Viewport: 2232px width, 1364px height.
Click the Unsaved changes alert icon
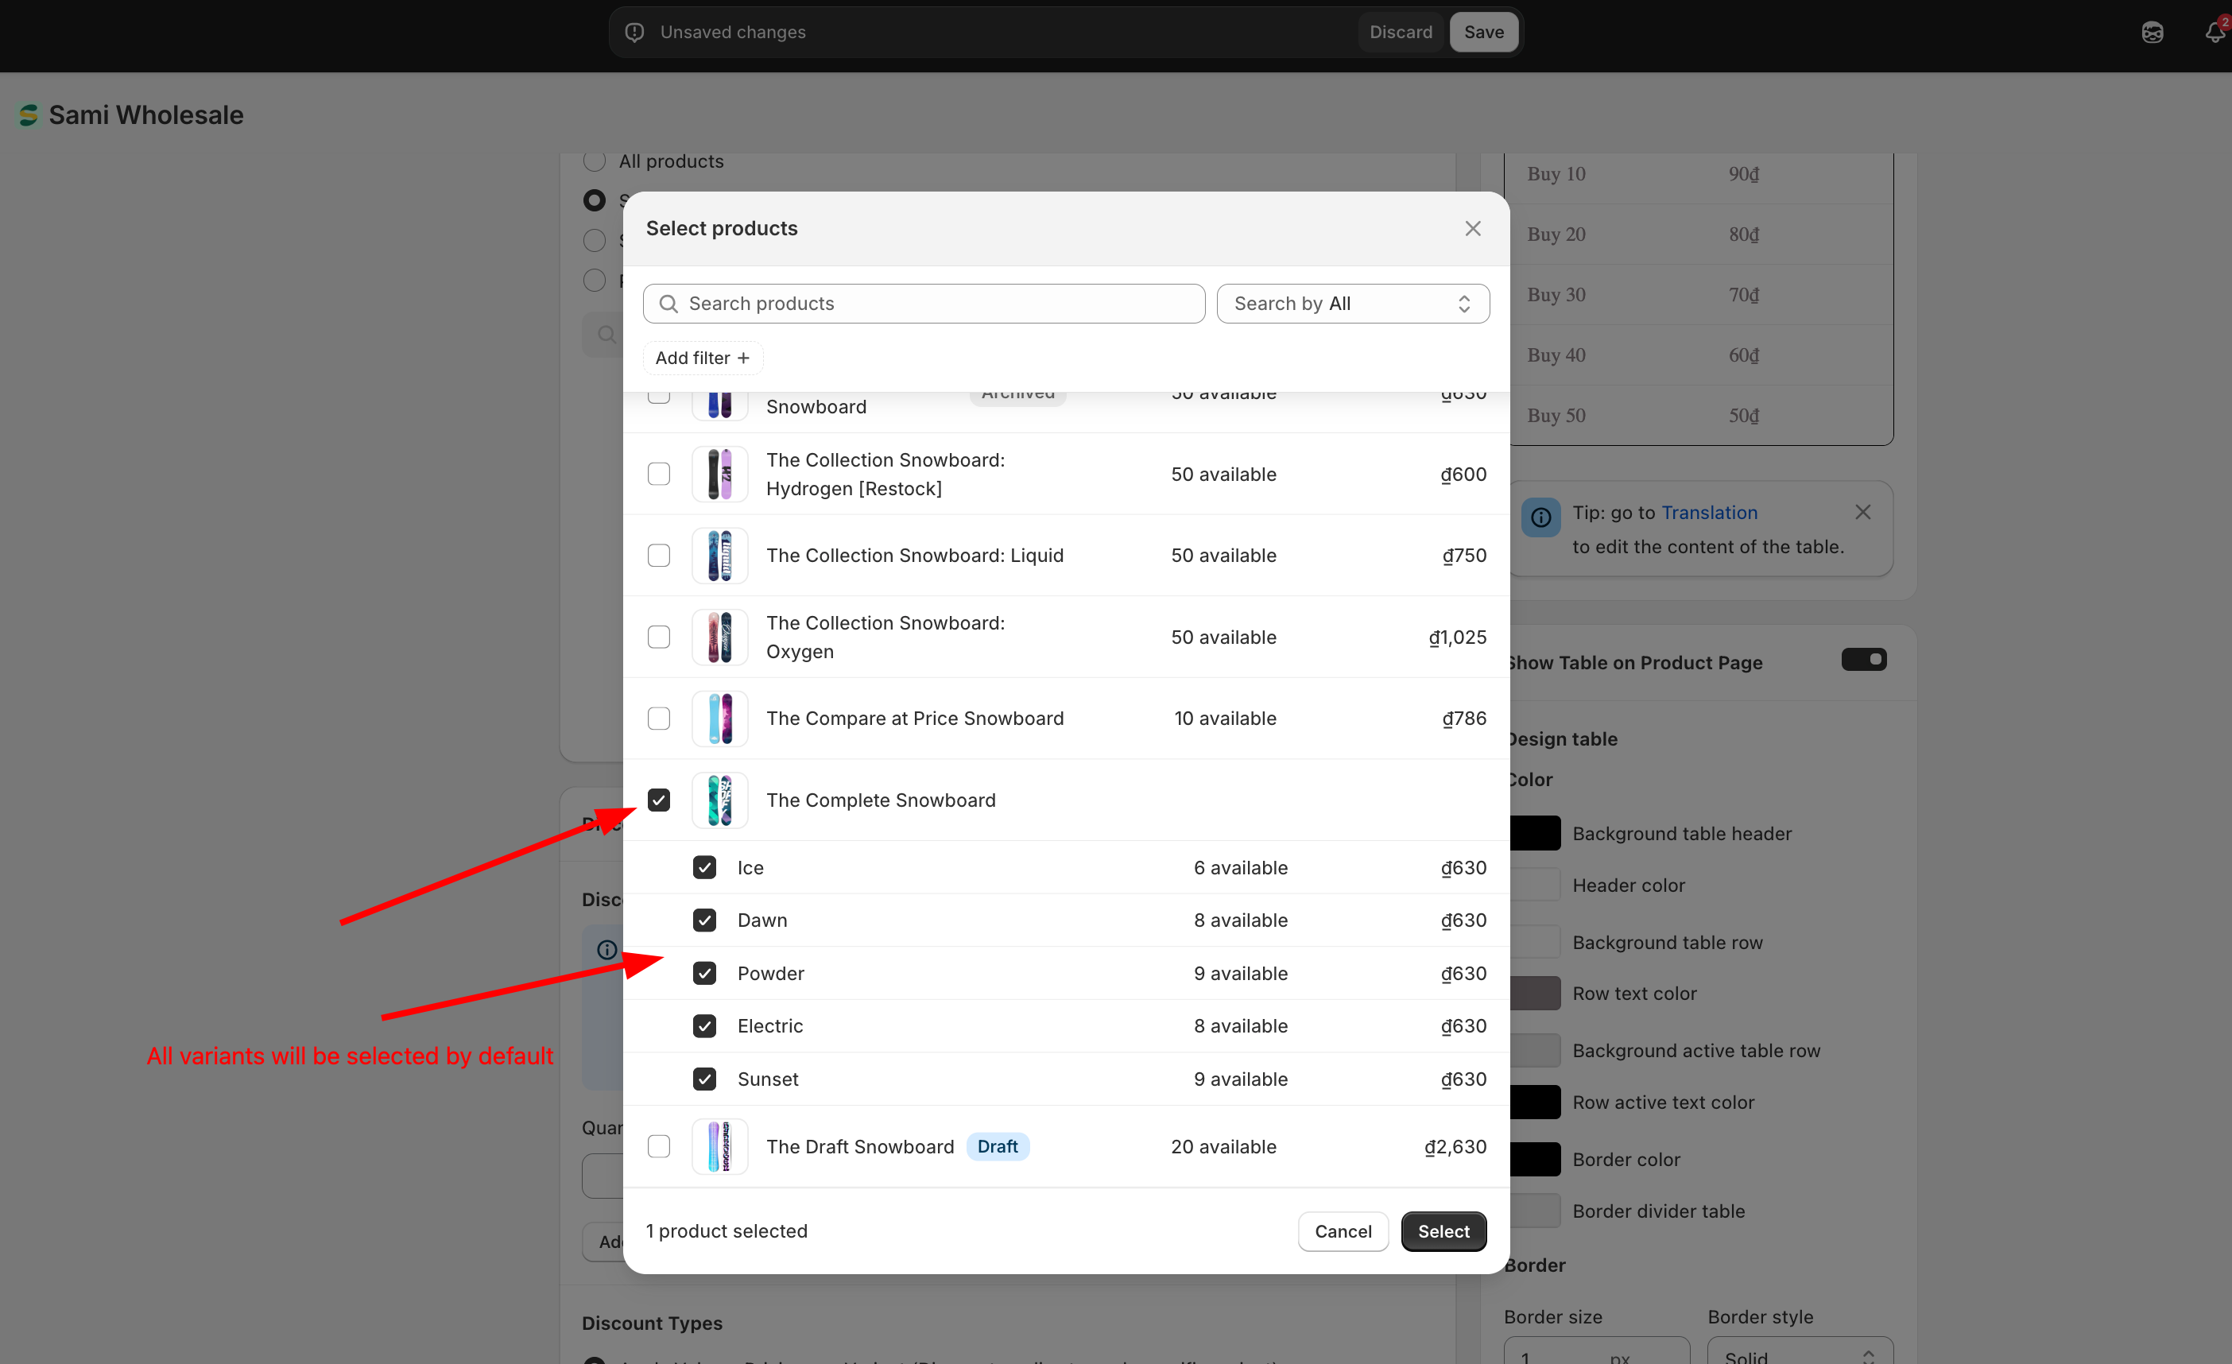click(x=635, y=33)
